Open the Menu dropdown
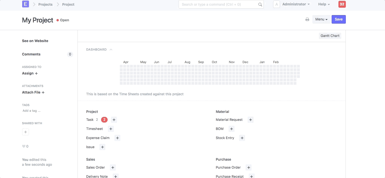Viewport: 385px width, 178px height. [x=321, y=19]
